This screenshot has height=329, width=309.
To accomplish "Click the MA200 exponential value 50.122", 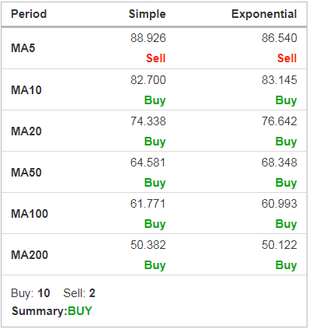I will (279, 245).
